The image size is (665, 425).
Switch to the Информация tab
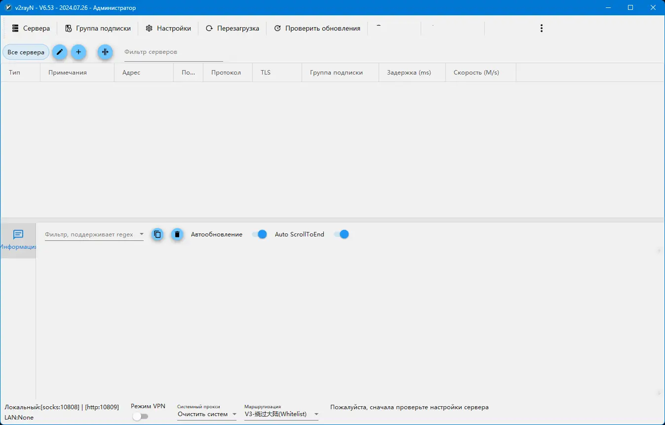(18, 240)
